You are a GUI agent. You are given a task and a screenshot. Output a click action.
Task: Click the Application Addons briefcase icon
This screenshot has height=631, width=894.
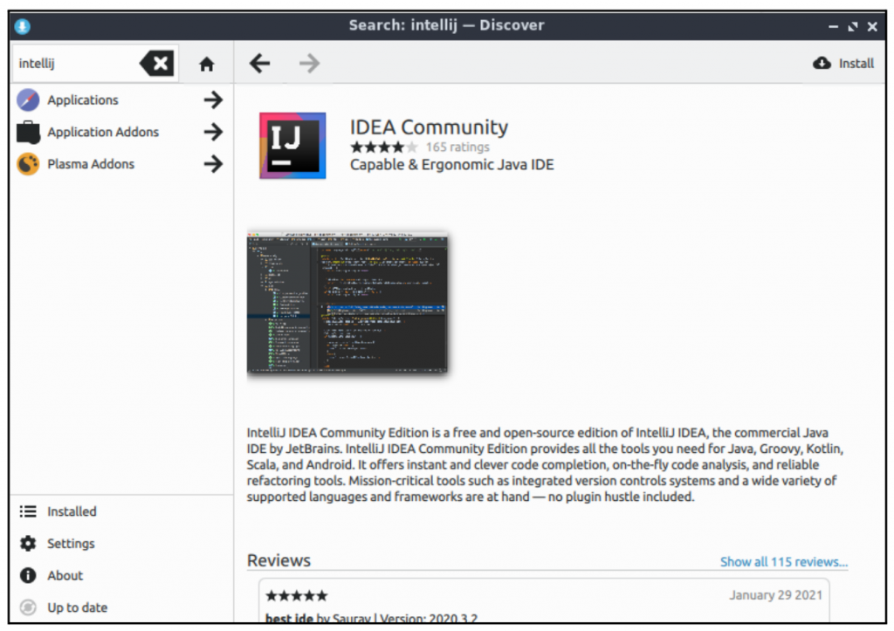(27, 132)
